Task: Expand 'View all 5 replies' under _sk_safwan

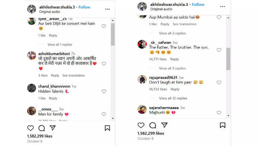Action: point(172,68)
